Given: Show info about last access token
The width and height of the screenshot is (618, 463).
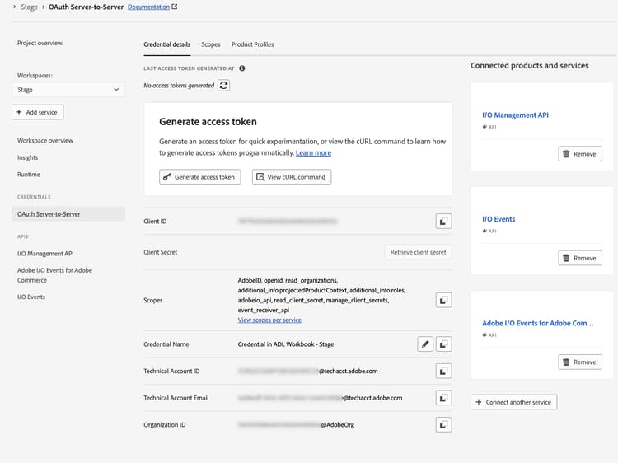Looking at the screenshot, I should pyautogui.click(x=241, y=68).
